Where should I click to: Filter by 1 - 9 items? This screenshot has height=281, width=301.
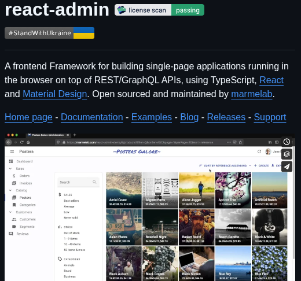coord(71,239)
